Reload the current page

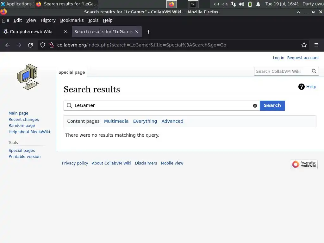coord(30,45)
